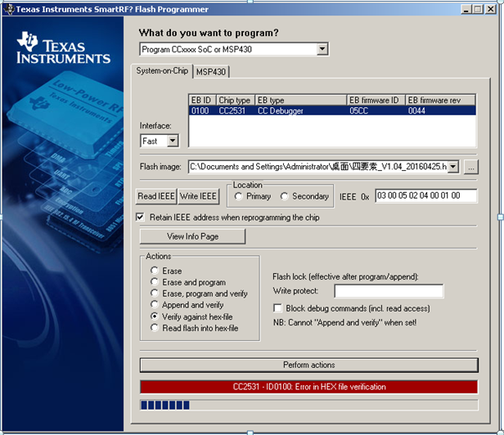Click the Perform actions button

point(309,365)
